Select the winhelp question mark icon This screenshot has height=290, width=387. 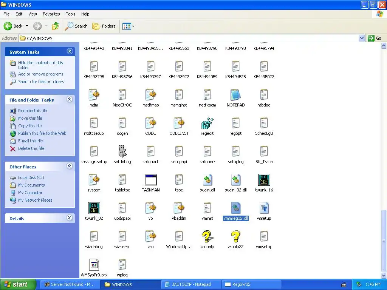(x=207, y=236)
